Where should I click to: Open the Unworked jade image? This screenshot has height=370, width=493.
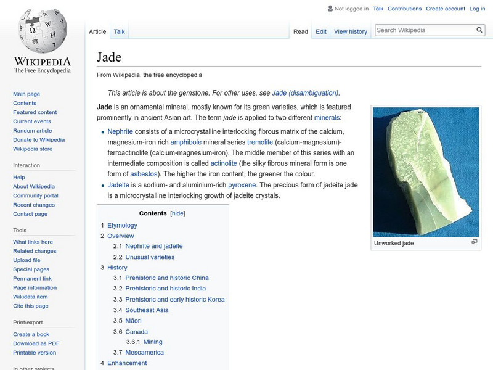(x=426, y=172)
